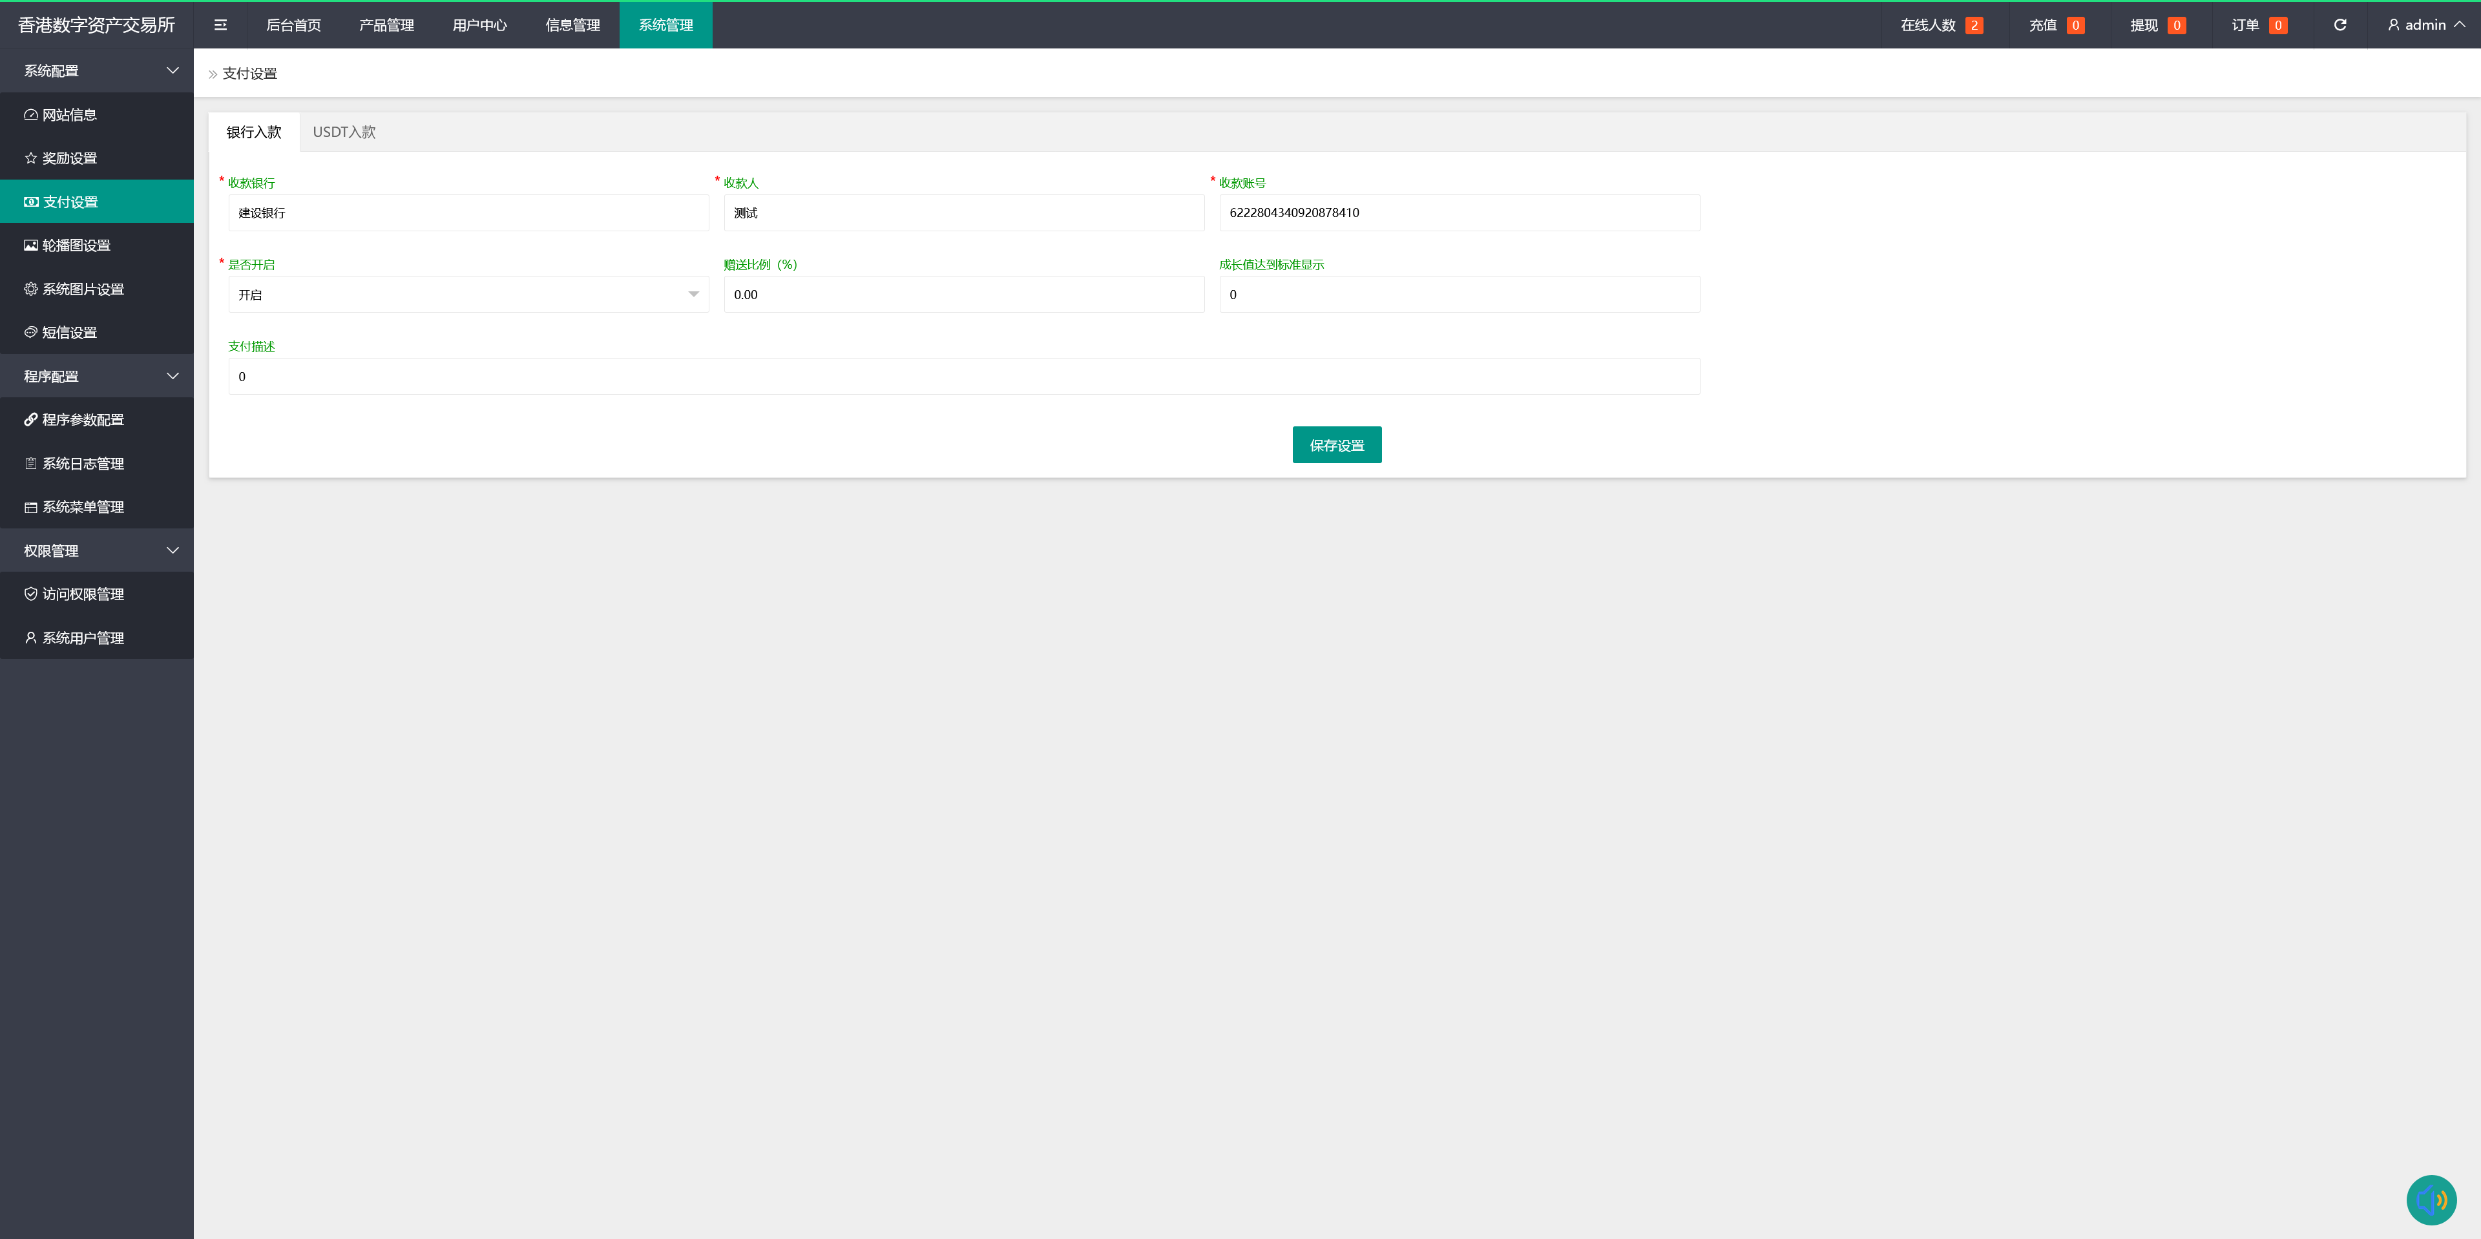Switch to the USDT入款 tab
The height and width of the screenshot is (1239, 2481).
pyautogui.click(x=344, y=132)
